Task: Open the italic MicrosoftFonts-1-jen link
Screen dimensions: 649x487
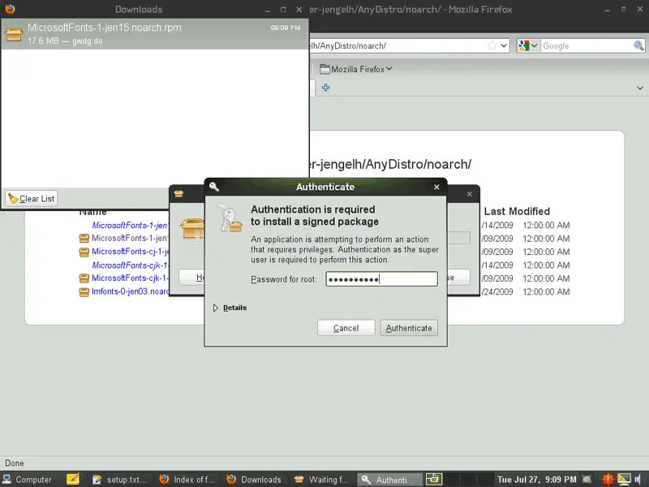Action: (x=130, y=226)
